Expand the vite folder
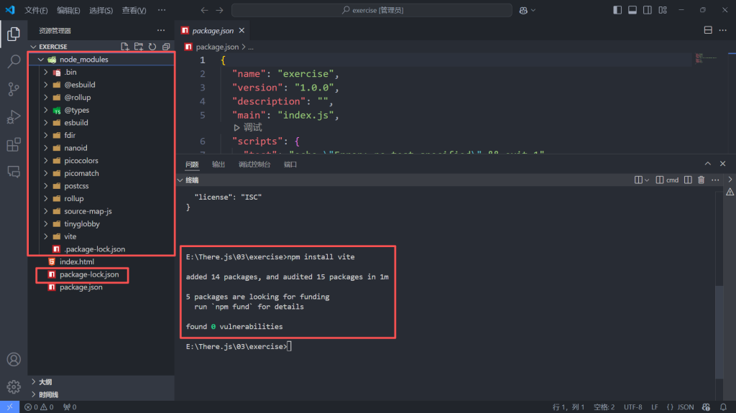Viewport: 736px width, 413px height. click(x=46, y=236)
